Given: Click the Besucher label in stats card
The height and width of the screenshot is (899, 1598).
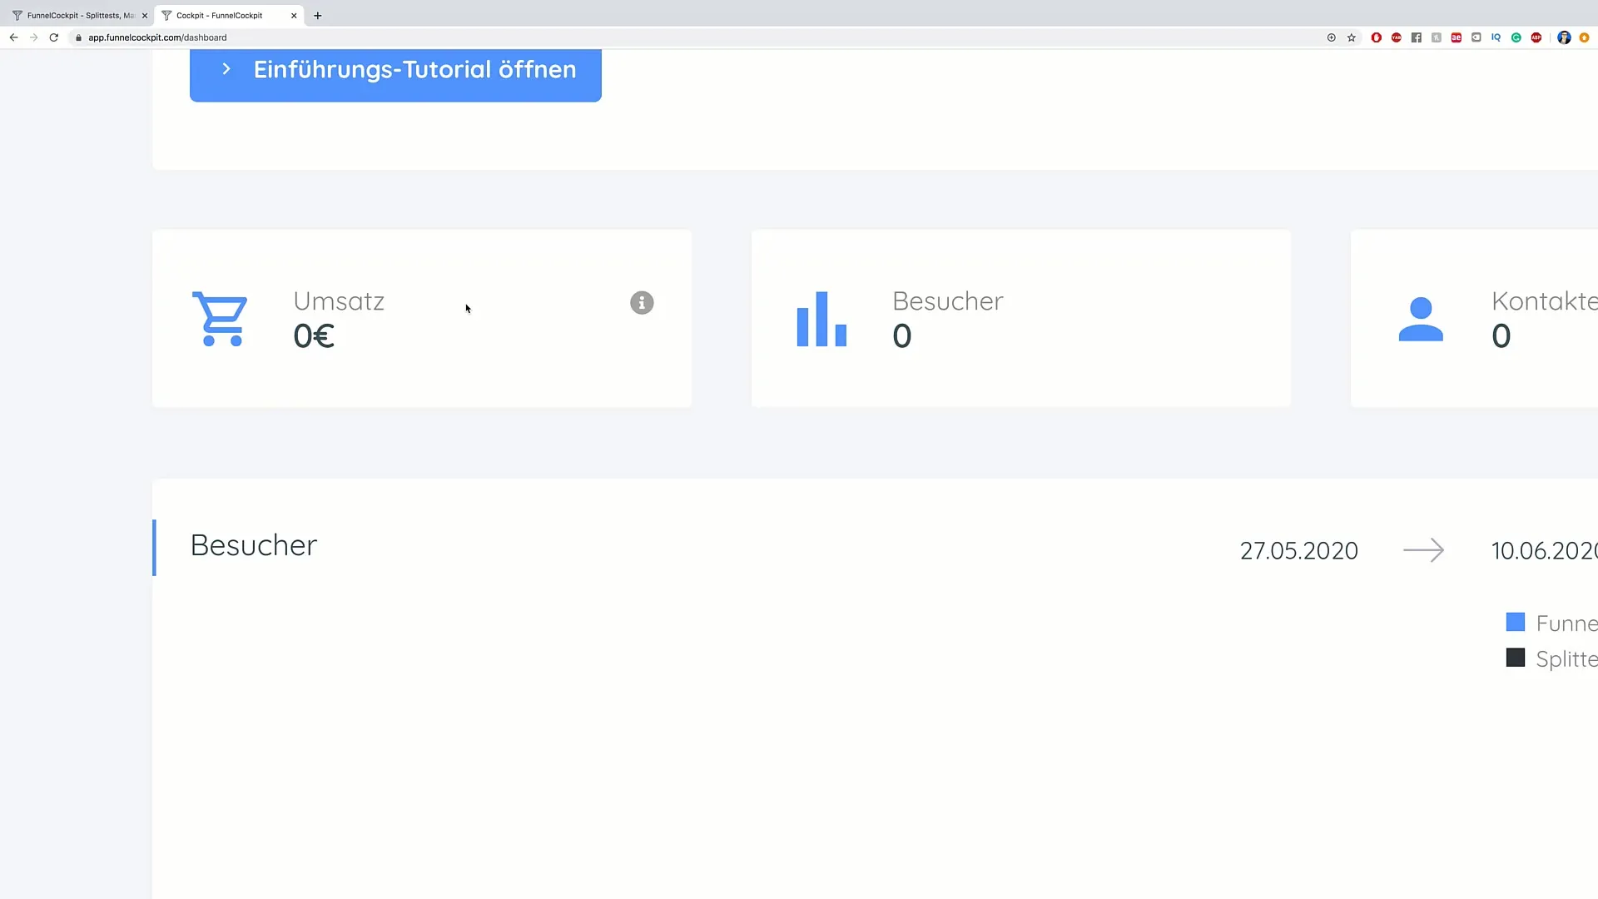Looking at the screenshot, I should (x=948, y=300).
